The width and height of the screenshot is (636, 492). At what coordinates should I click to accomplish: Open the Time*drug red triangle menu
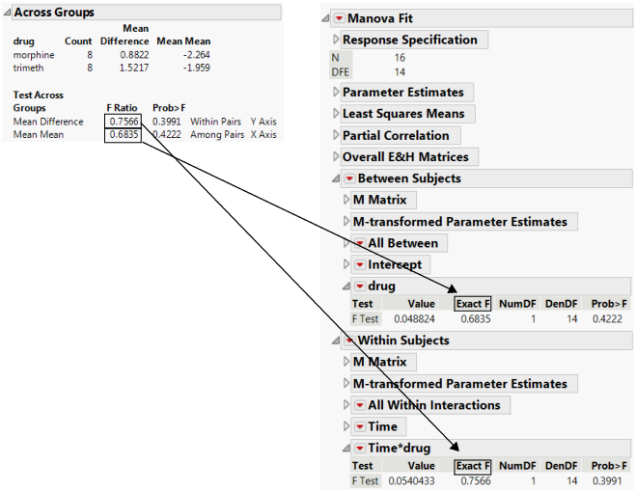point(360,448)
